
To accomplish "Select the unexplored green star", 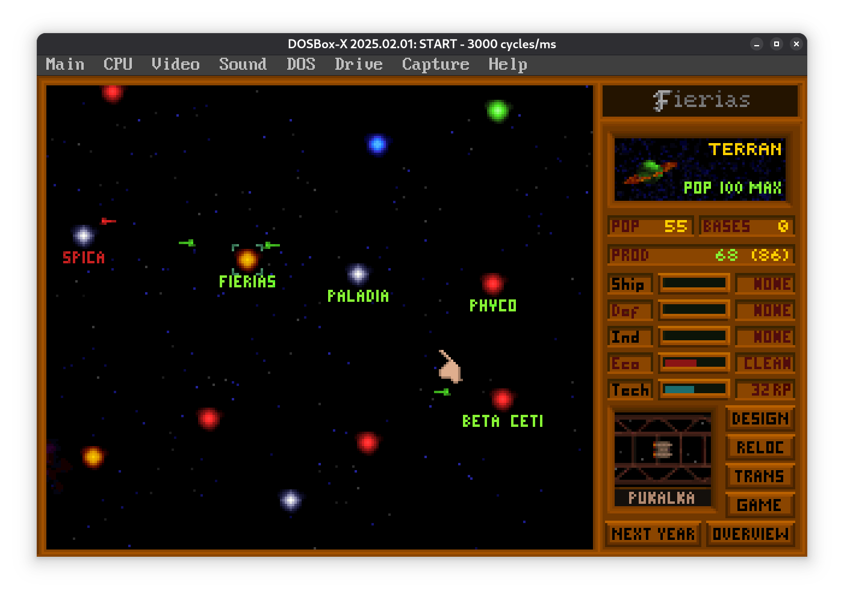I will tap(497, 110).
